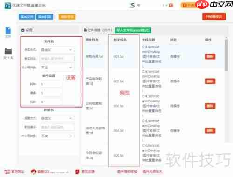Click the second blue add-folder button

pyautogui.click(x=45, y=17)
